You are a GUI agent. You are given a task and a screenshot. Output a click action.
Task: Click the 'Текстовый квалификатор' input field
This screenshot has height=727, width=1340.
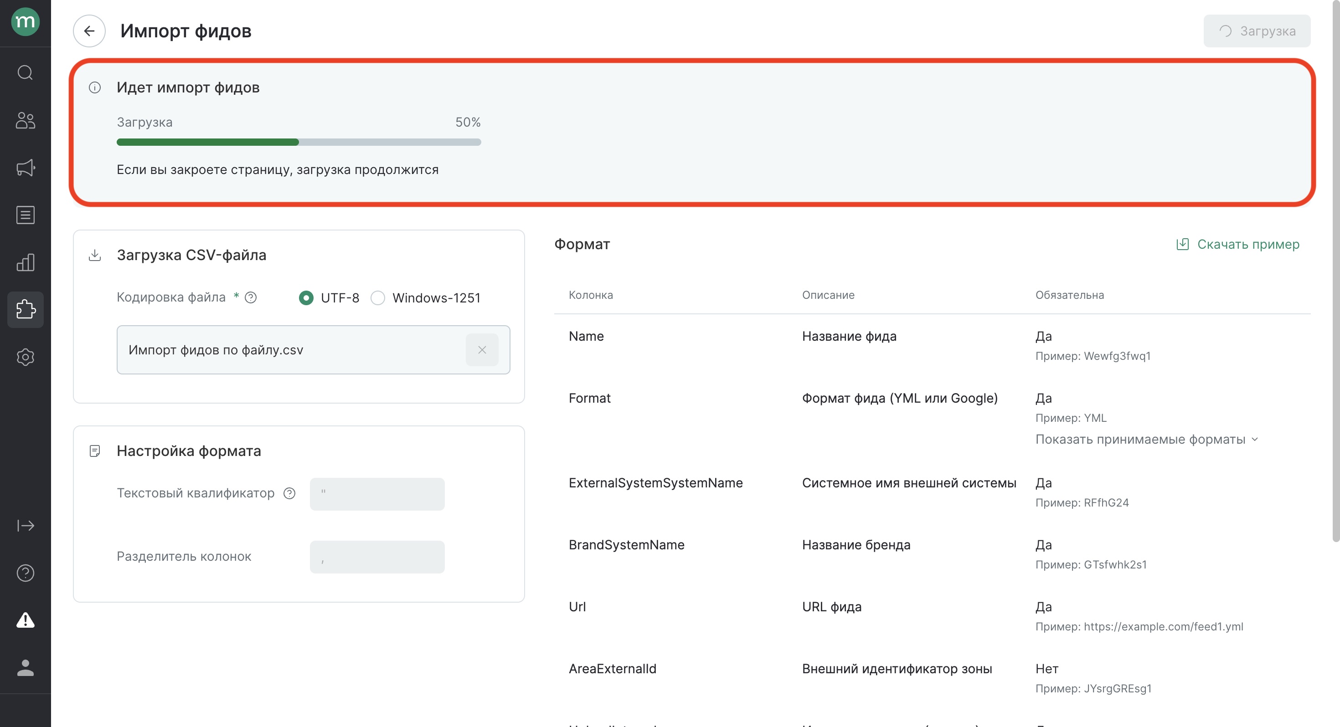[377, 494]
